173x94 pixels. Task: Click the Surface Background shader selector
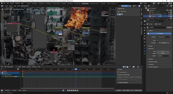tap(163, 37)
